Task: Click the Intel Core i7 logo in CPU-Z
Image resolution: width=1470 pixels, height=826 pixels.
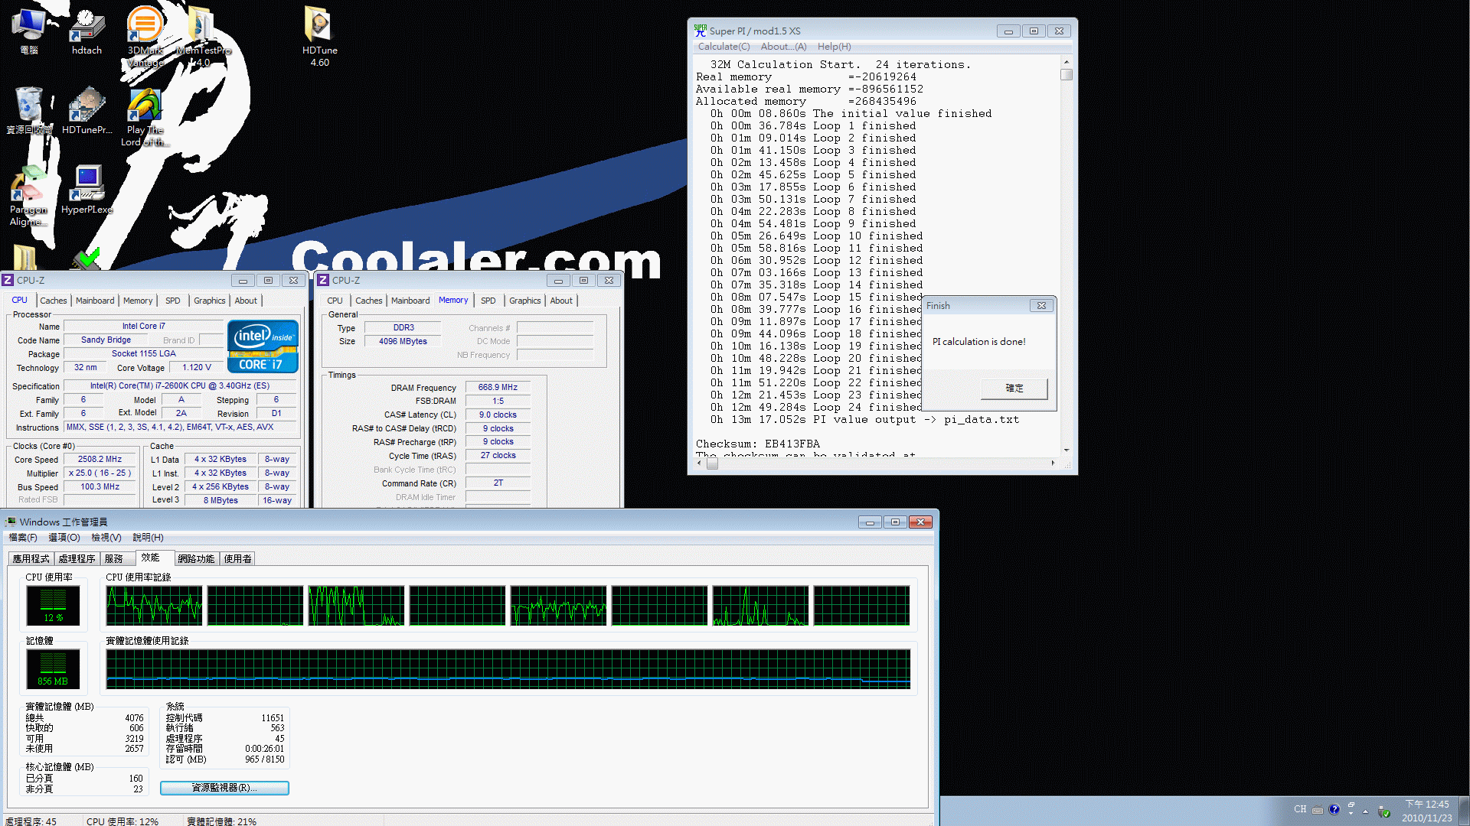Action: (x=263, y=346)
